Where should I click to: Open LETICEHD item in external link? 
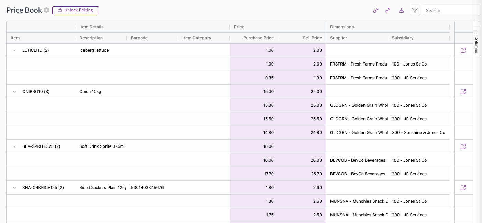pos(463,50)
